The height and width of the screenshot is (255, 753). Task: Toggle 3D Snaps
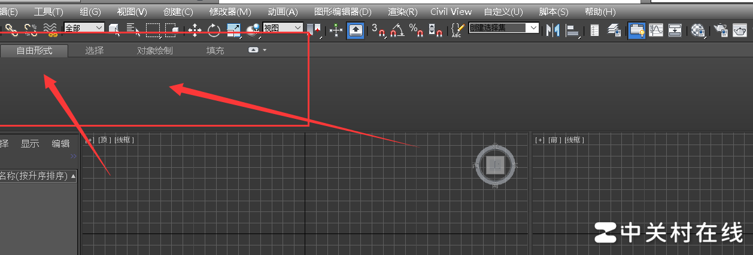[378, 29]
